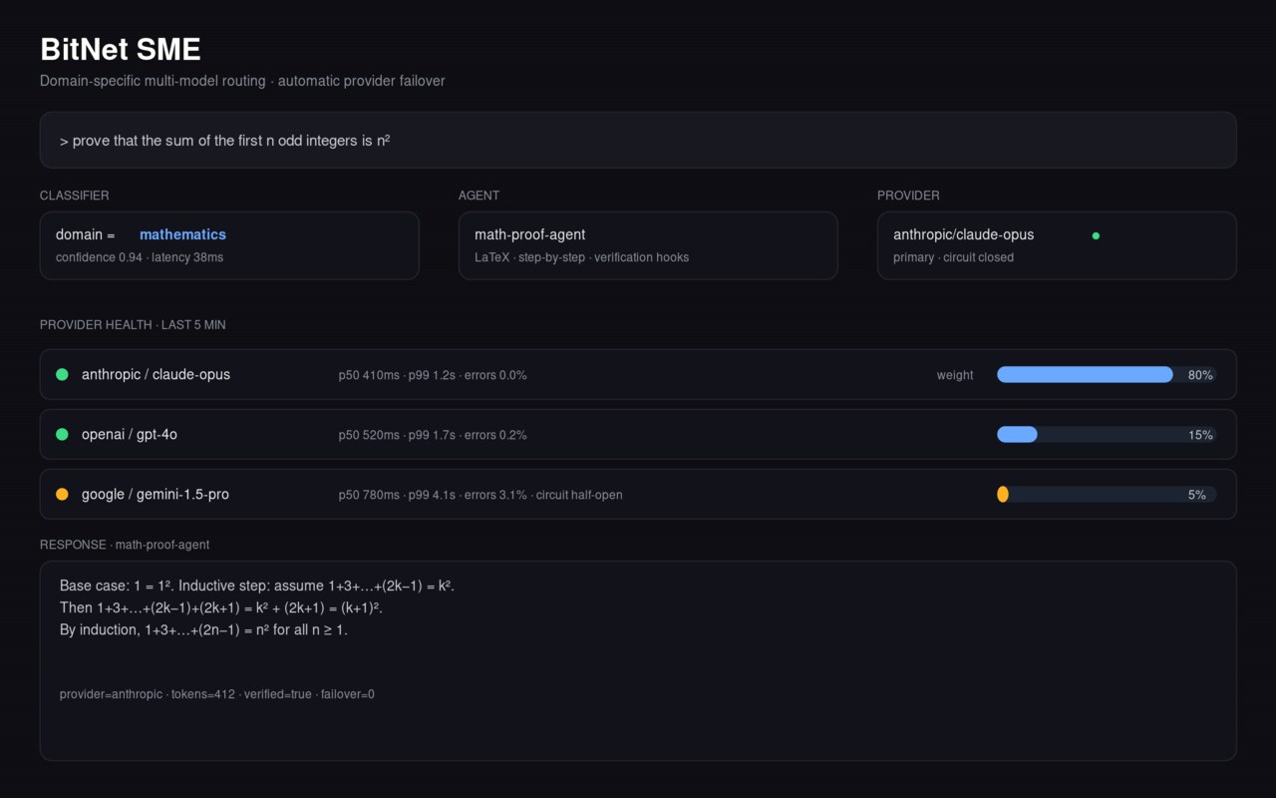This screenshot has width=1276, height=798.
Task: Open the math-proof-agent card under AGENT
Action: pyautogui.click(x=648, y=245)
